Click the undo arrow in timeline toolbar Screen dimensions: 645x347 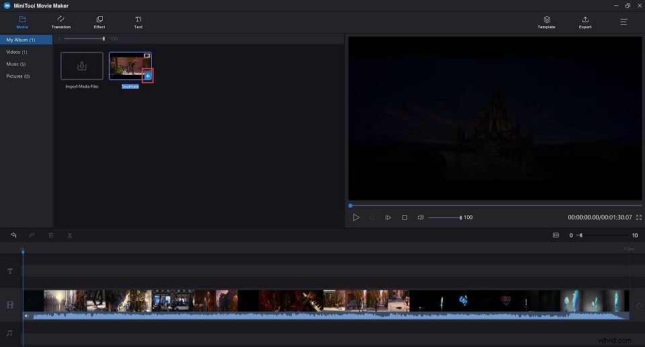pyautogui.click(x=11, y=235)
